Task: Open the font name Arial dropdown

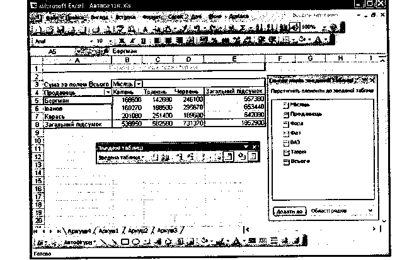Action: point(92,42)
